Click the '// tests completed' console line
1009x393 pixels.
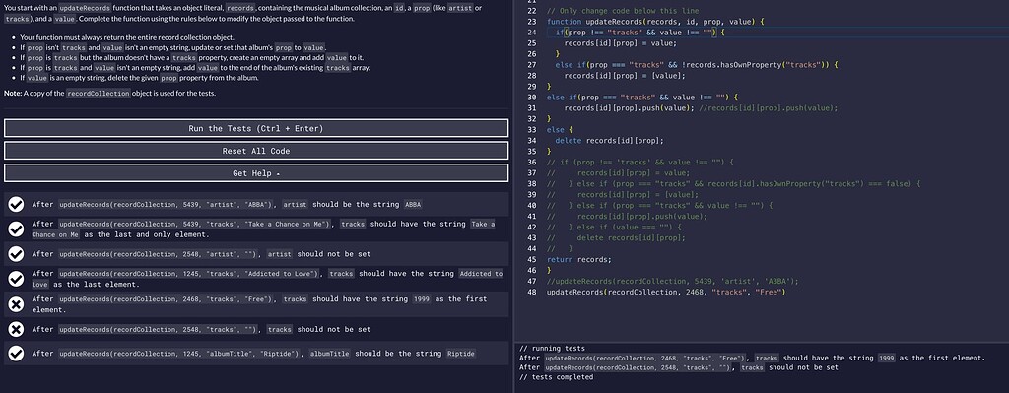[556, 377]
